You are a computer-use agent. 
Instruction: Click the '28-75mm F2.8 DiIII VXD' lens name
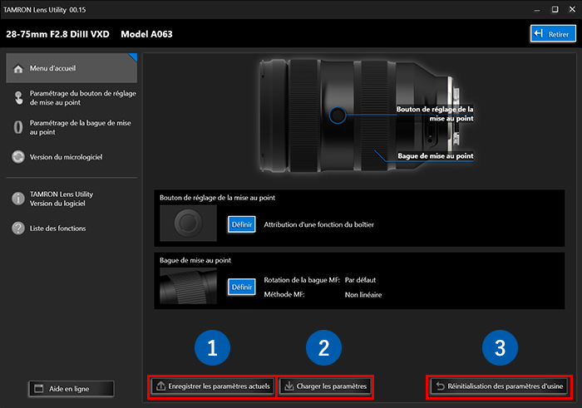point(57,34)
